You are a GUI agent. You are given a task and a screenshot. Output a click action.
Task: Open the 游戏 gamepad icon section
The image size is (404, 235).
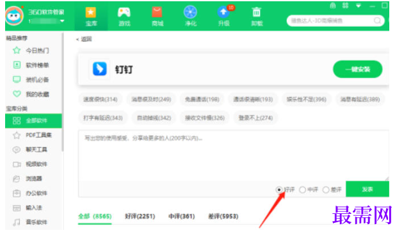click(124, 17)
